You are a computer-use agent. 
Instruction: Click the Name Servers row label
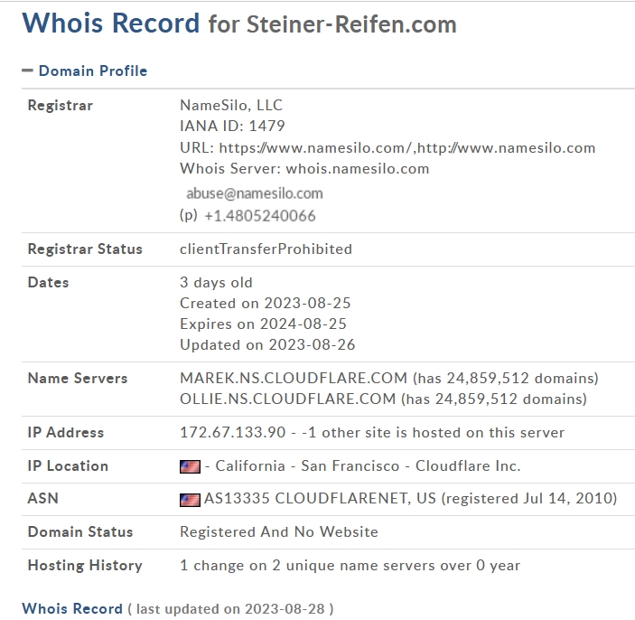[78, 378]
